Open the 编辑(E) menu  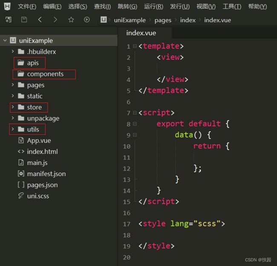[x=52, y=6]
